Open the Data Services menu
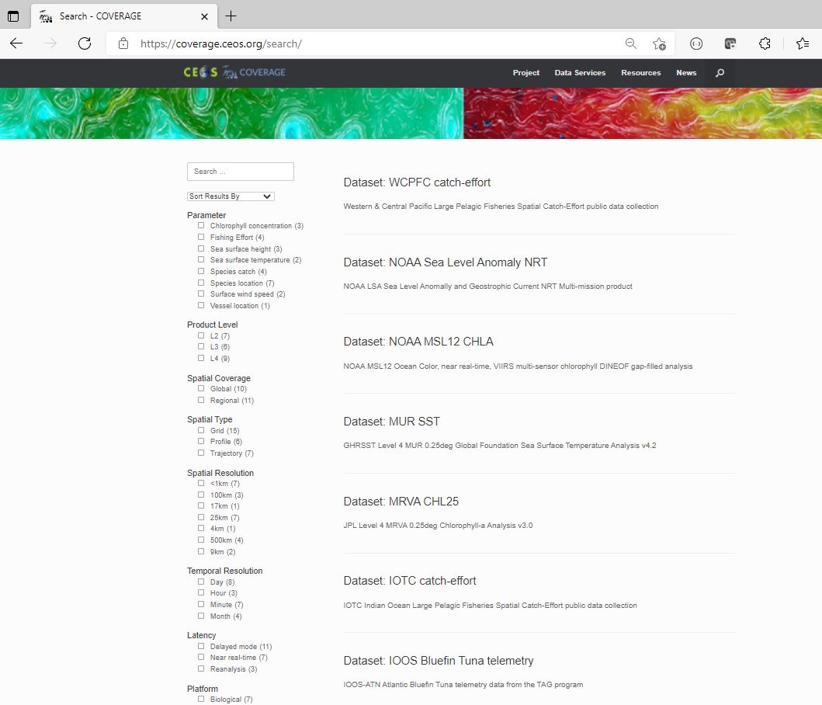The image size is (822, 705). (580, 73)
